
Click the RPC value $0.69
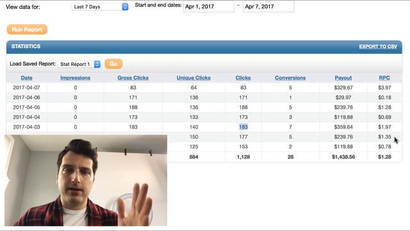[x=384, y=117]
